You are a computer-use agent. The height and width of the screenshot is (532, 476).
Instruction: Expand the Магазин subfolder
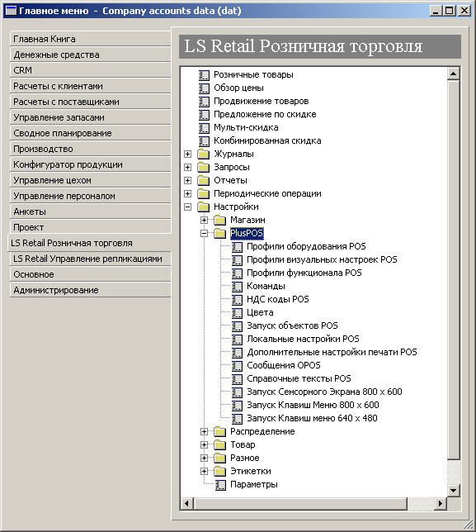(204, 221)
